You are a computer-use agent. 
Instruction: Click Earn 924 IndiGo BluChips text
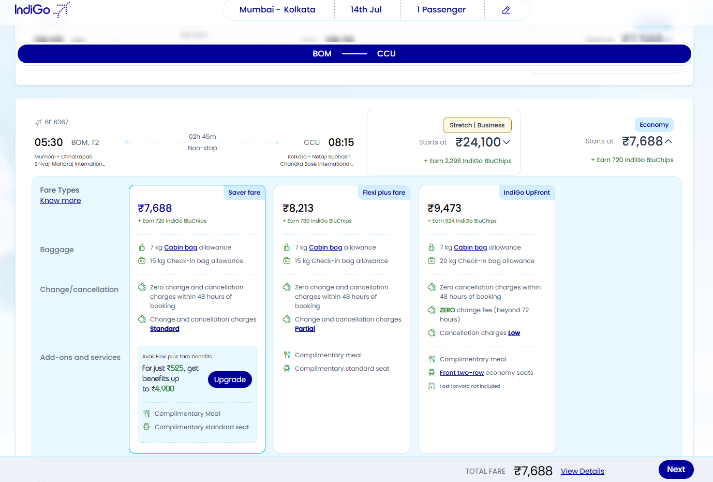462,221
